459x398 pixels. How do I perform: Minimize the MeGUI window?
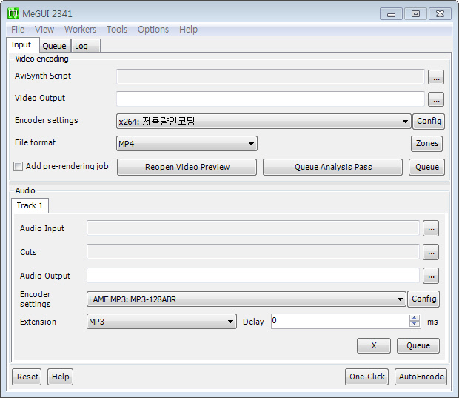392,14
